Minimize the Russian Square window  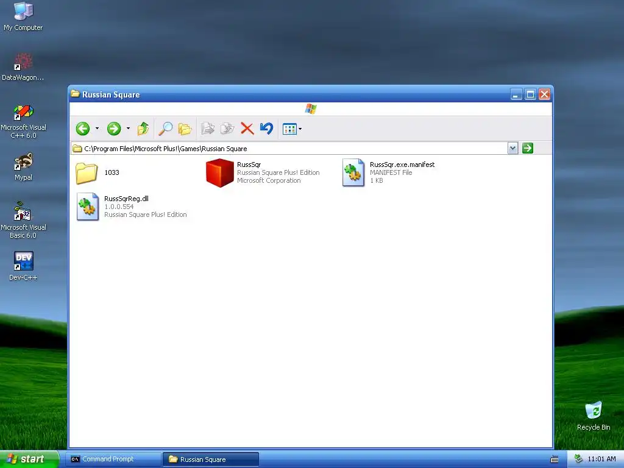coord(516,94)
